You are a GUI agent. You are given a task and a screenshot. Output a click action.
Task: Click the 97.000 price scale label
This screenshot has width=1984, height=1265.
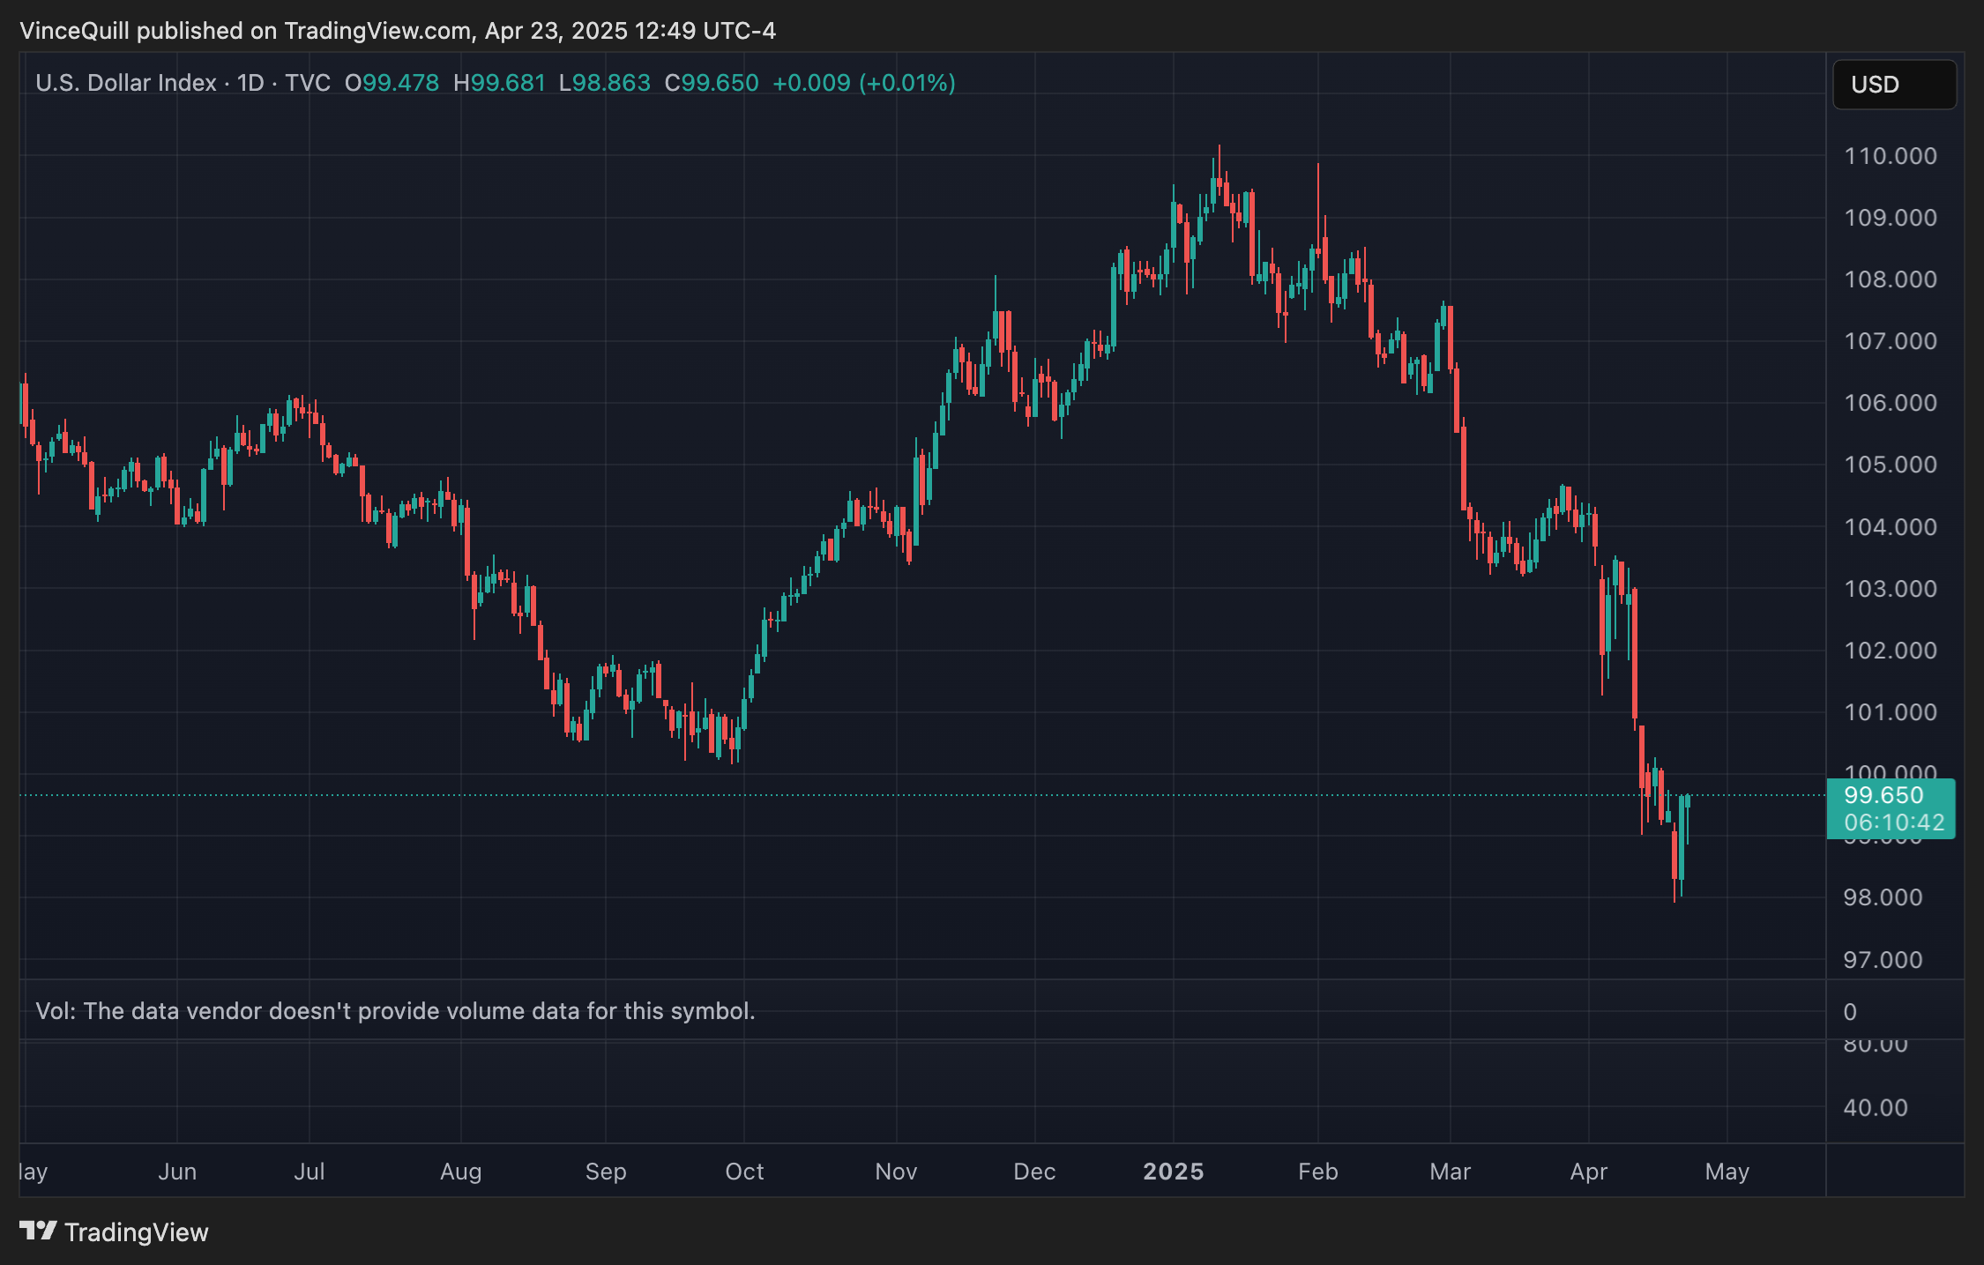click(1883, 960)
